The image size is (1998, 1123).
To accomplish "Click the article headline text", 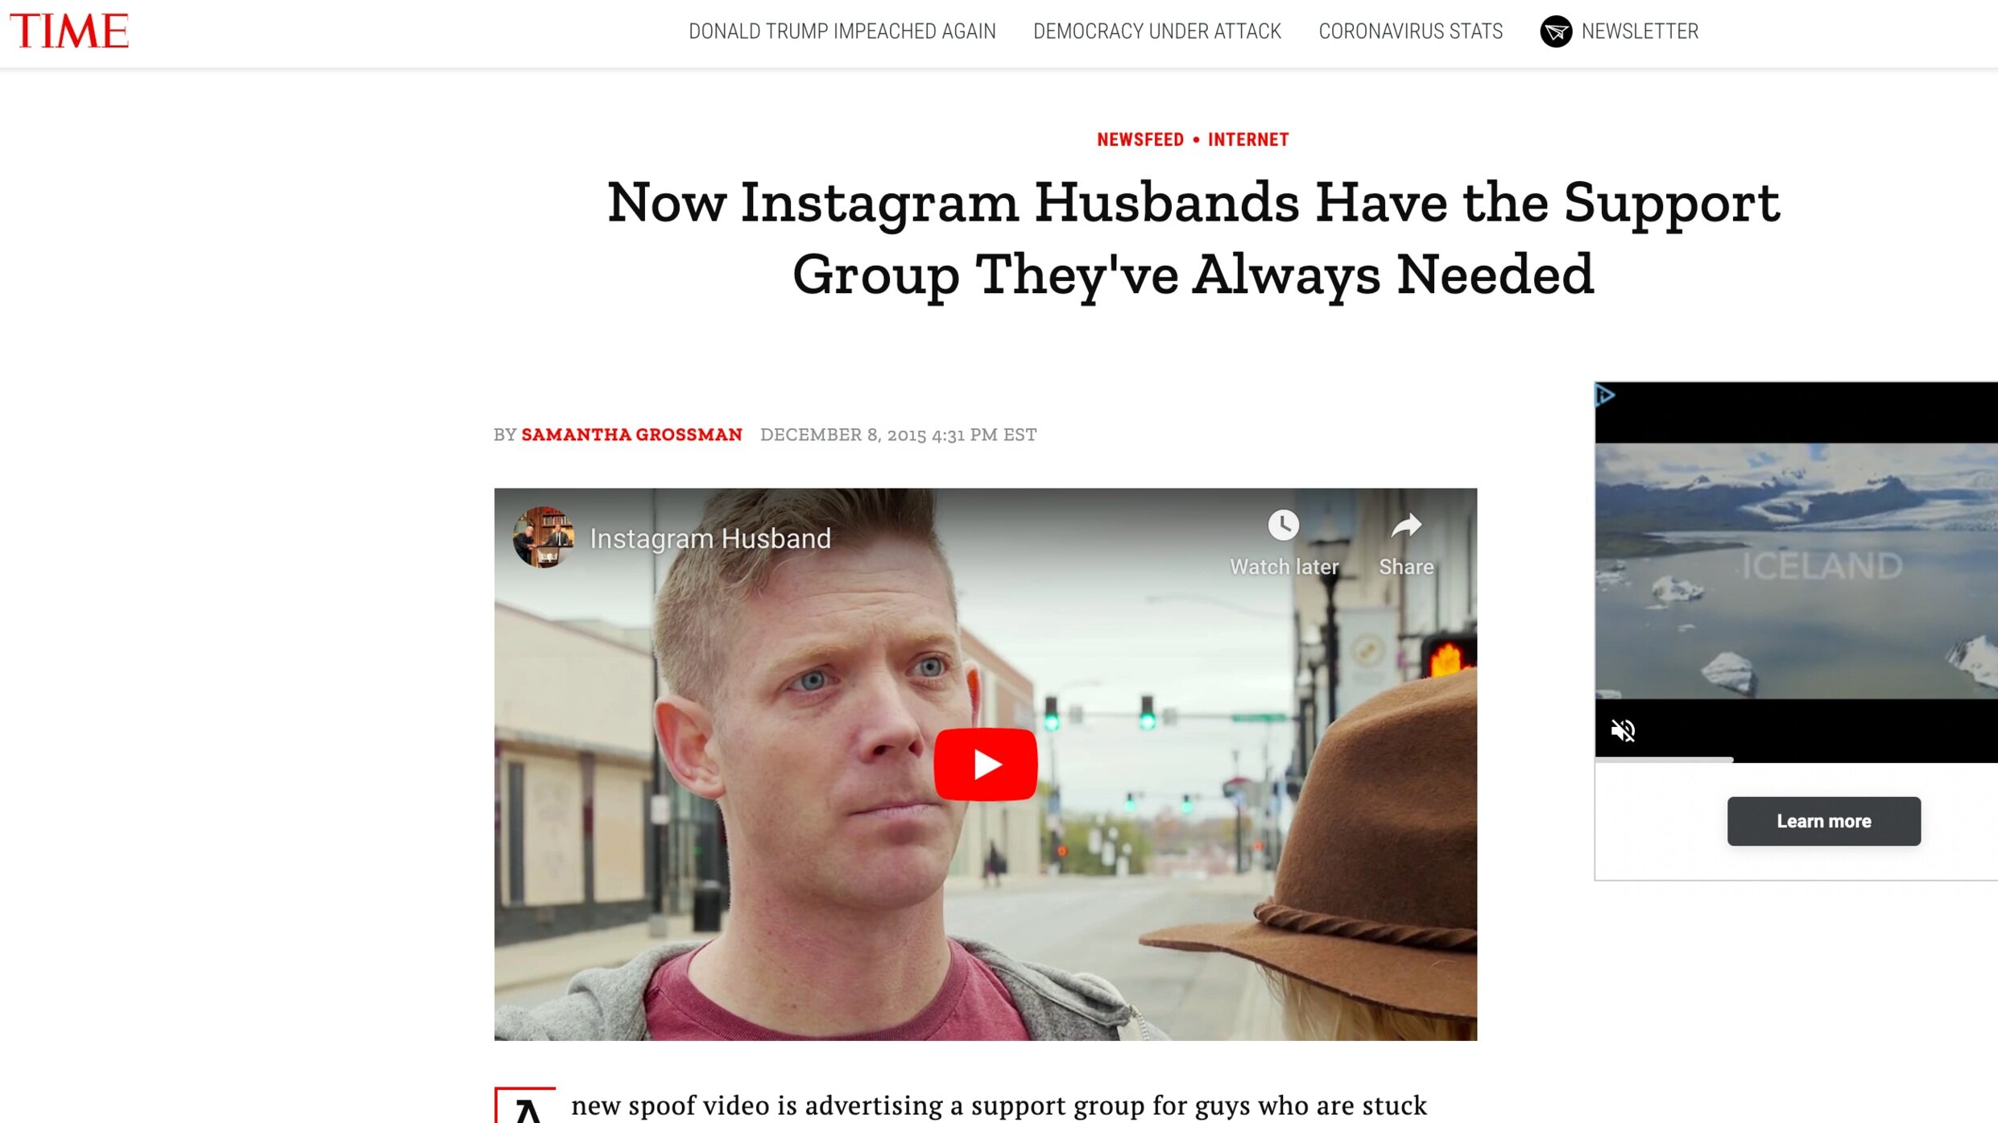I will pos(1193,238).
